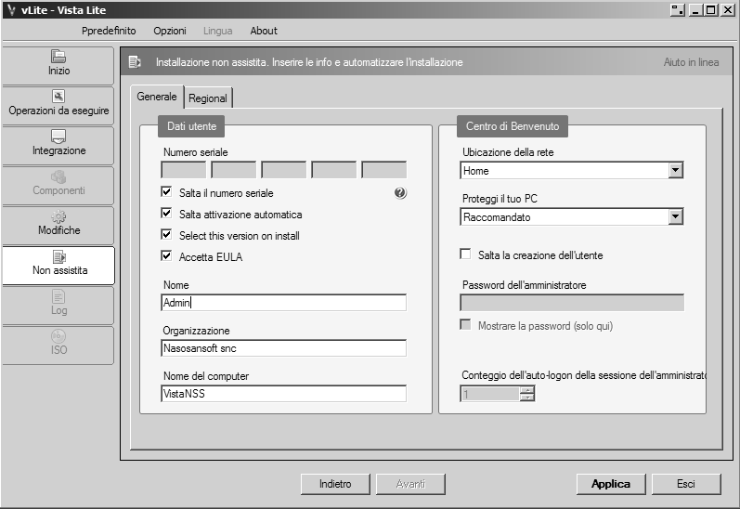Screen dimensions: 740x509
Task: Click the Password dell'amministratore field
Action: [x=572, y=303]
